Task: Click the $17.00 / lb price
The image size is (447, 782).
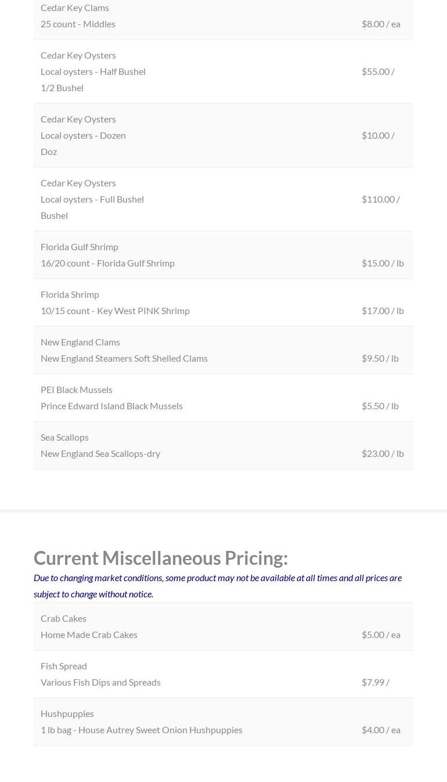Action: click(382, 311)
